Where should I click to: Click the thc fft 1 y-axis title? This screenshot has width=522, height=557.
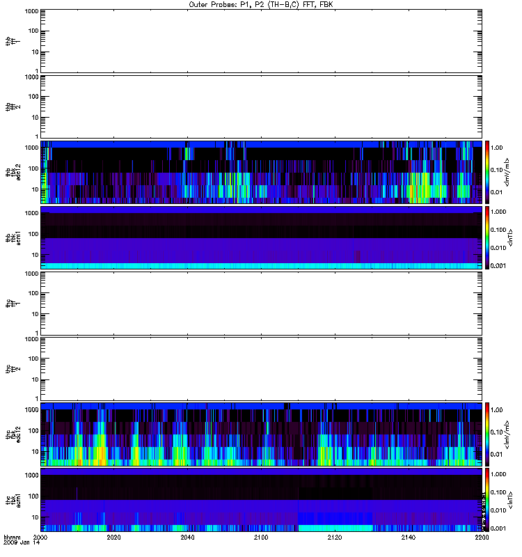13,304
